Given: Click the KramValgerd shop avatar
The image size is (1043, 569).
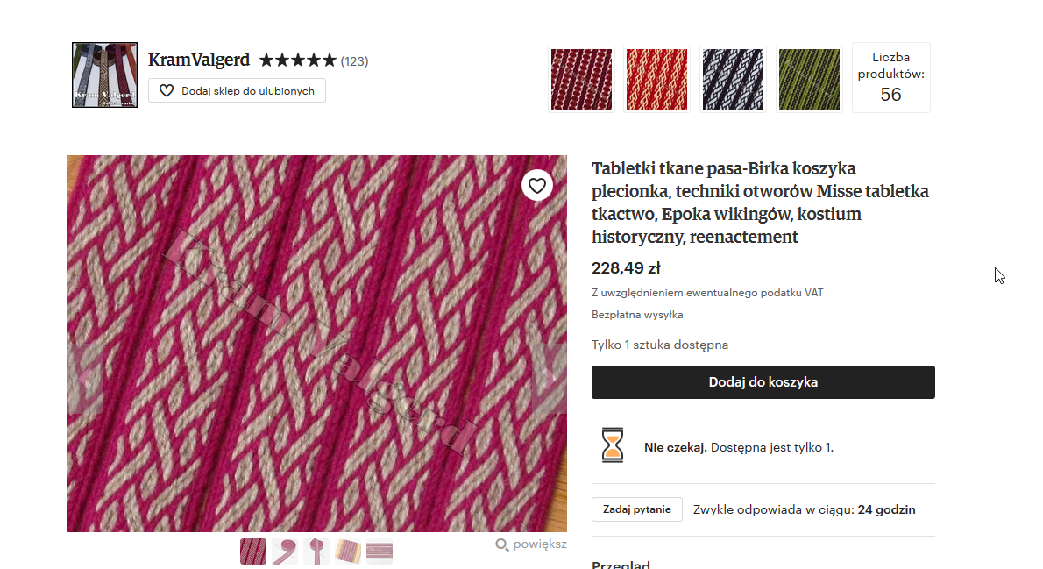Looking at the screenshot, I should [x=105, y=75].
